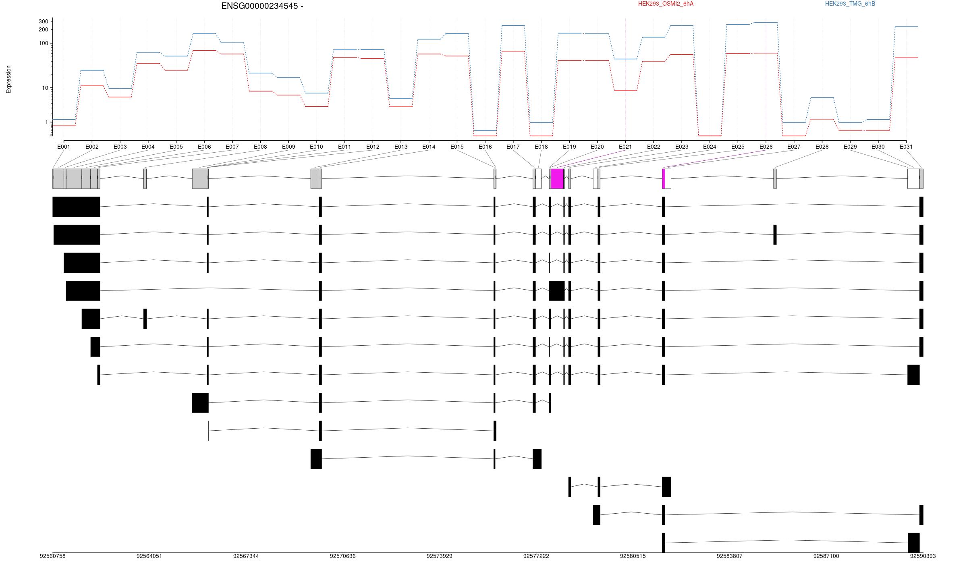Viewport: 967px width, 564px height.
Task: Select exon label E018
Action: coord(541,147)
